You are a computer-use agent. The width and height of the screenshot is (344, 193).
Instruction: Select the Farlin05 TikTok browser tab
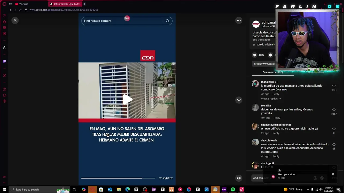tap(66, 4)
